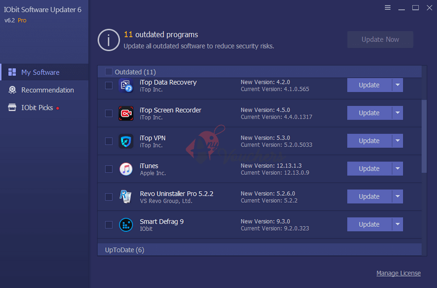This screenshot has width=437, height=288.
Task: Click 'VS Revo Group, Ltd.' publisher text
Action: tap(166, 201)
